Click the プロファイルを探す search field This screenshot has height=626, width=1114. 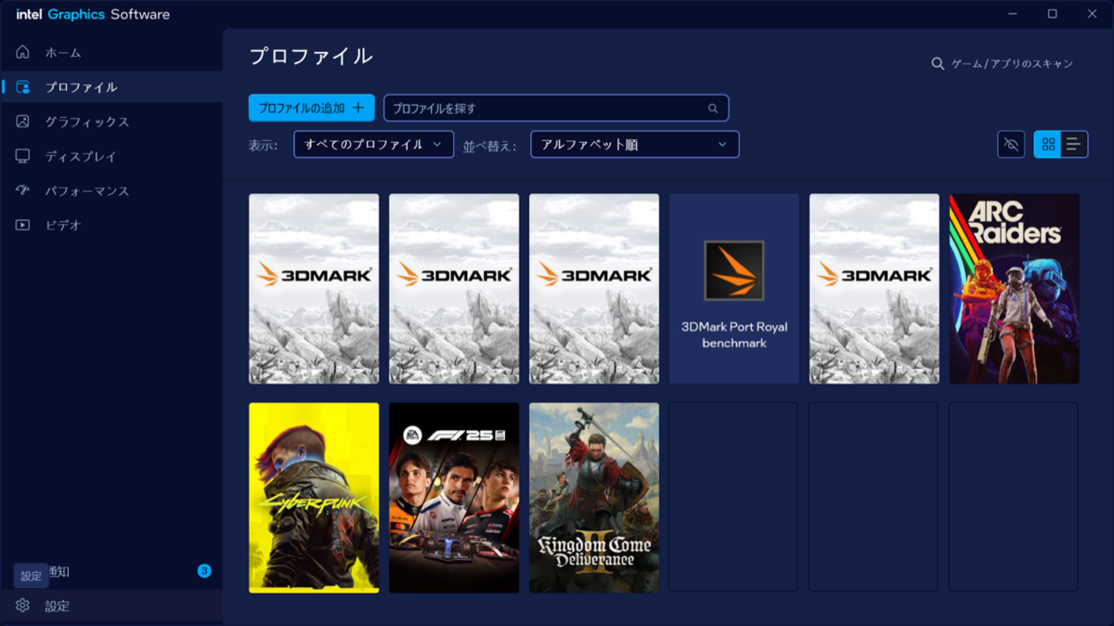click(x=556, y=108)
